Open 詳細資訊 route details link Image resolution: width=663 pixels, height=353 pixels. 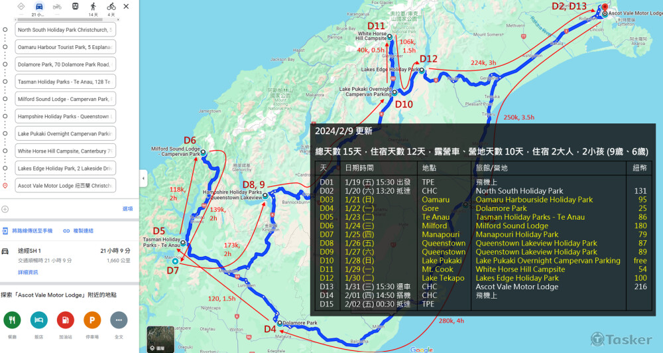click(x=28, y=272)
